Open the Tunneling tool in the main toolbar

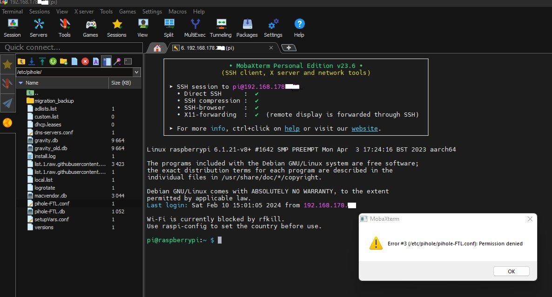click(221, 28)
